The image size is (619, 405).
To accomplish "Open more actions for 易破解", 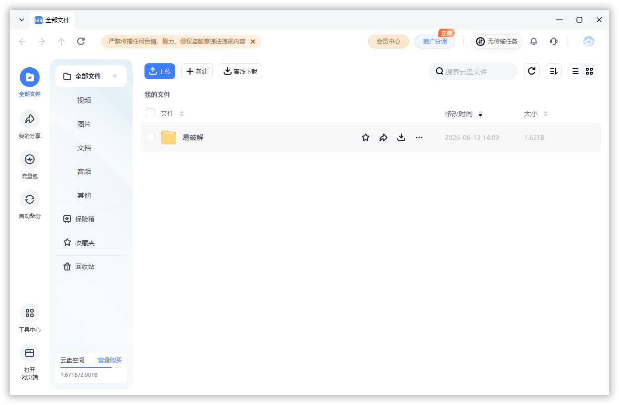I will point(419,137).
